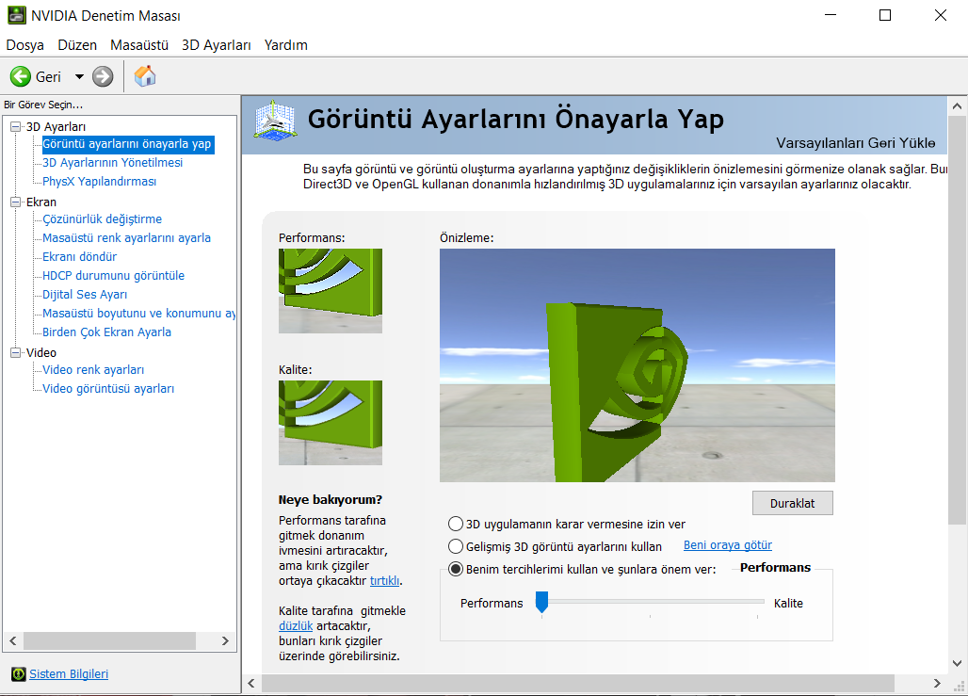Select 'Benim tercihlerimi kullan' radio button
The width and height of the screenshot is (968, 696).
click(x=457, y=569)
